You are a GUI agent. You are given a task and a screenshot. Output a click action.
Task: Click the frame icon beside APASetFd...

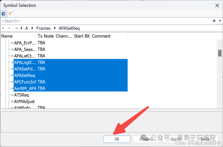coord(12,69)
